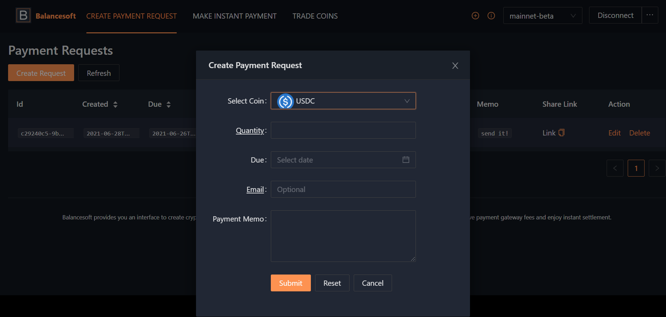Switch to Make Instant Payment tab
Screen dimensions: 666x317
pyautogui.click(x=235, y=16)
